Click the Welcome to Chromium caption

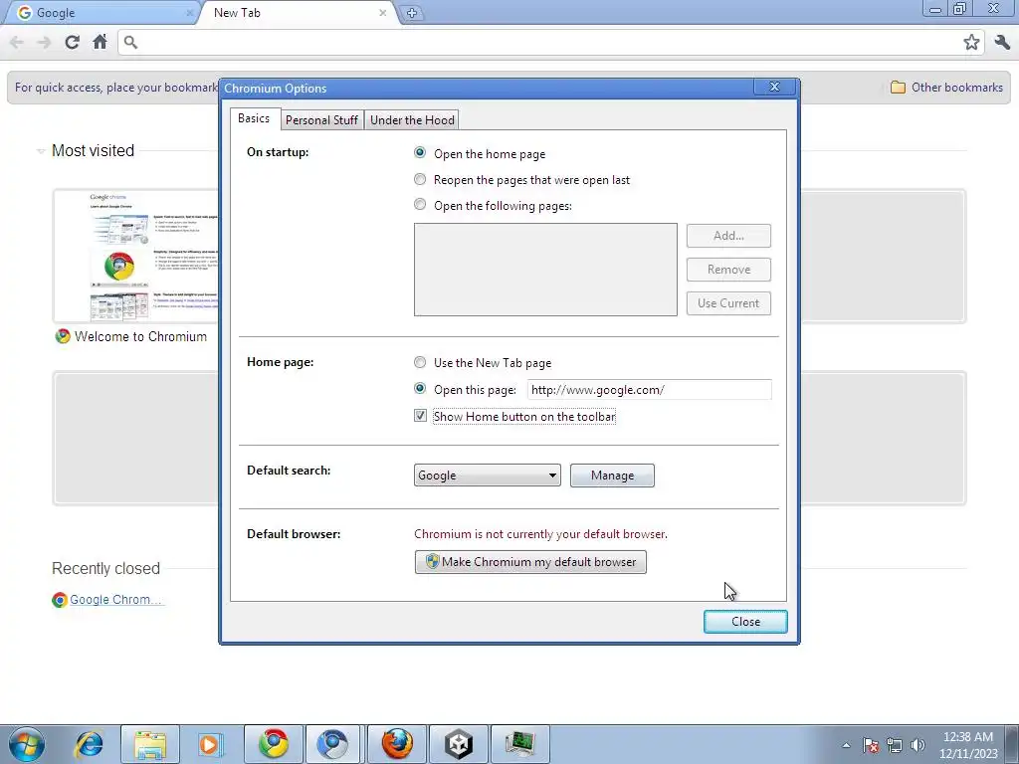(140, 336)
